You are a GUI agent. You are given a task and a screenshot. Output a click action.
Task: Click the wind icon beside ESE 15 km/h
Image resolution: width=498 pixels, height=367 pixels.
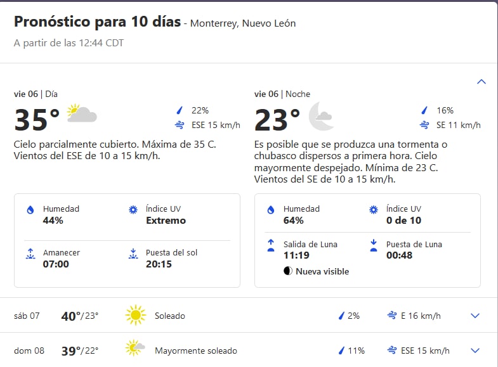[x=180, y=126]
